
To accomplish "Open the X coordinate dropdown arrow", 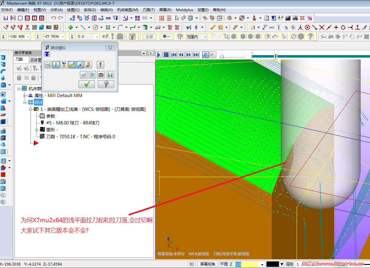I will click(x=28, y=37).
